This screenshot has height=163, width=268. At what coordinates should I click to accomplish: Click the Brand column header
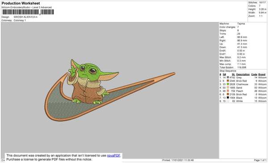(262, 74)
